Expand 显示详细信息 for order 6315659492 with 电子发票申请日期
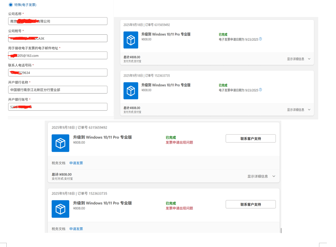The width and height of the screenshot is (336, 247). tap(299, 59)
